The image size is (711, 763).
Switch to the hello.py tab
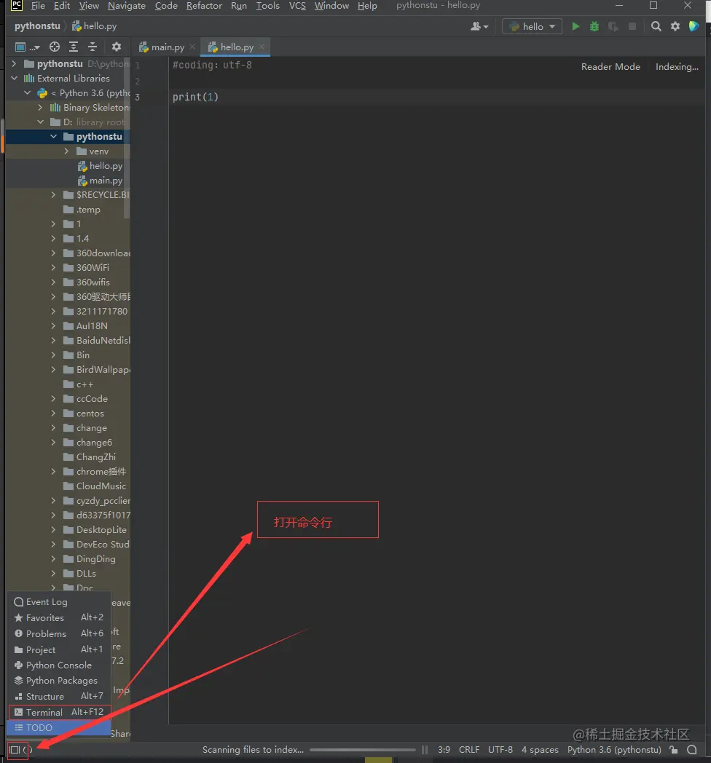click(236, 47)
